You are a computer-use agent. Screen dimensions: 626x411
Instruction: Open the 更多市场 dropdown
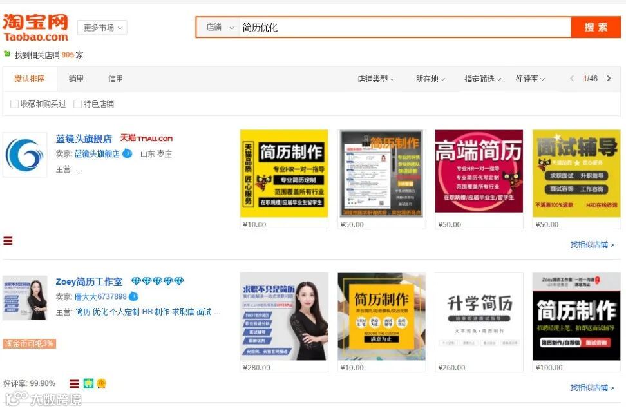(102, 28)
